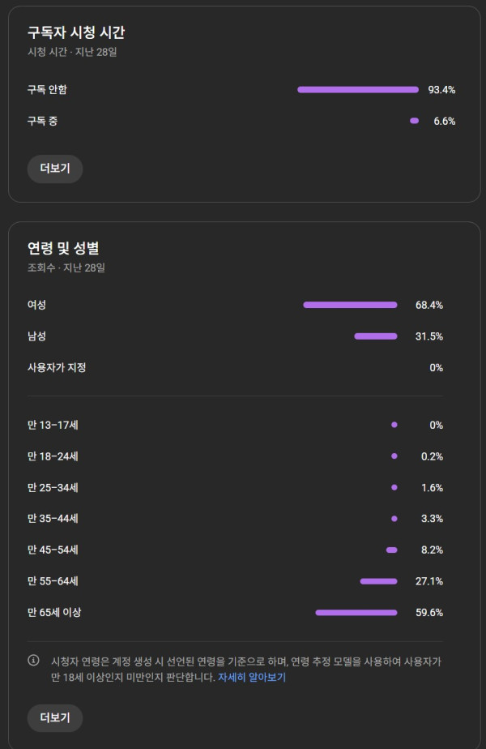Click the 만 13–17세 dot indicator

(394, 425)
